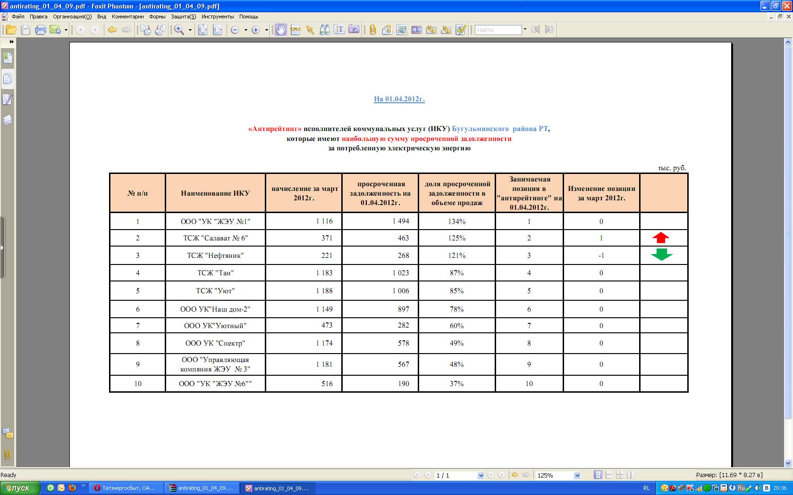Select the yellow arrow annotation selection tool

coord(310,30)
